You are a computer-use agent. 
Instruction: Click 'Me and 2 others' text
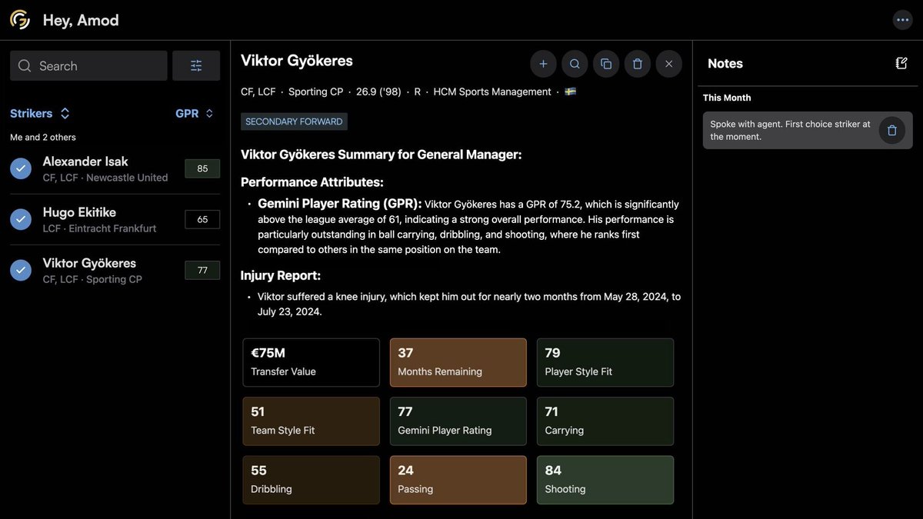pos(43,137)
